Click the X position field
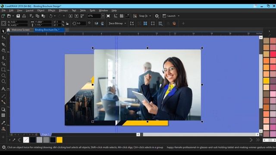 (x=19, y=22)
